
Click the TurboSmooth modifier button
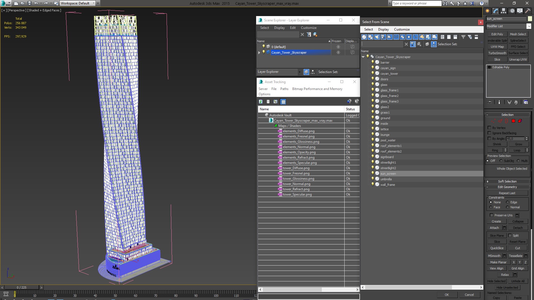[x=497, y=53]
